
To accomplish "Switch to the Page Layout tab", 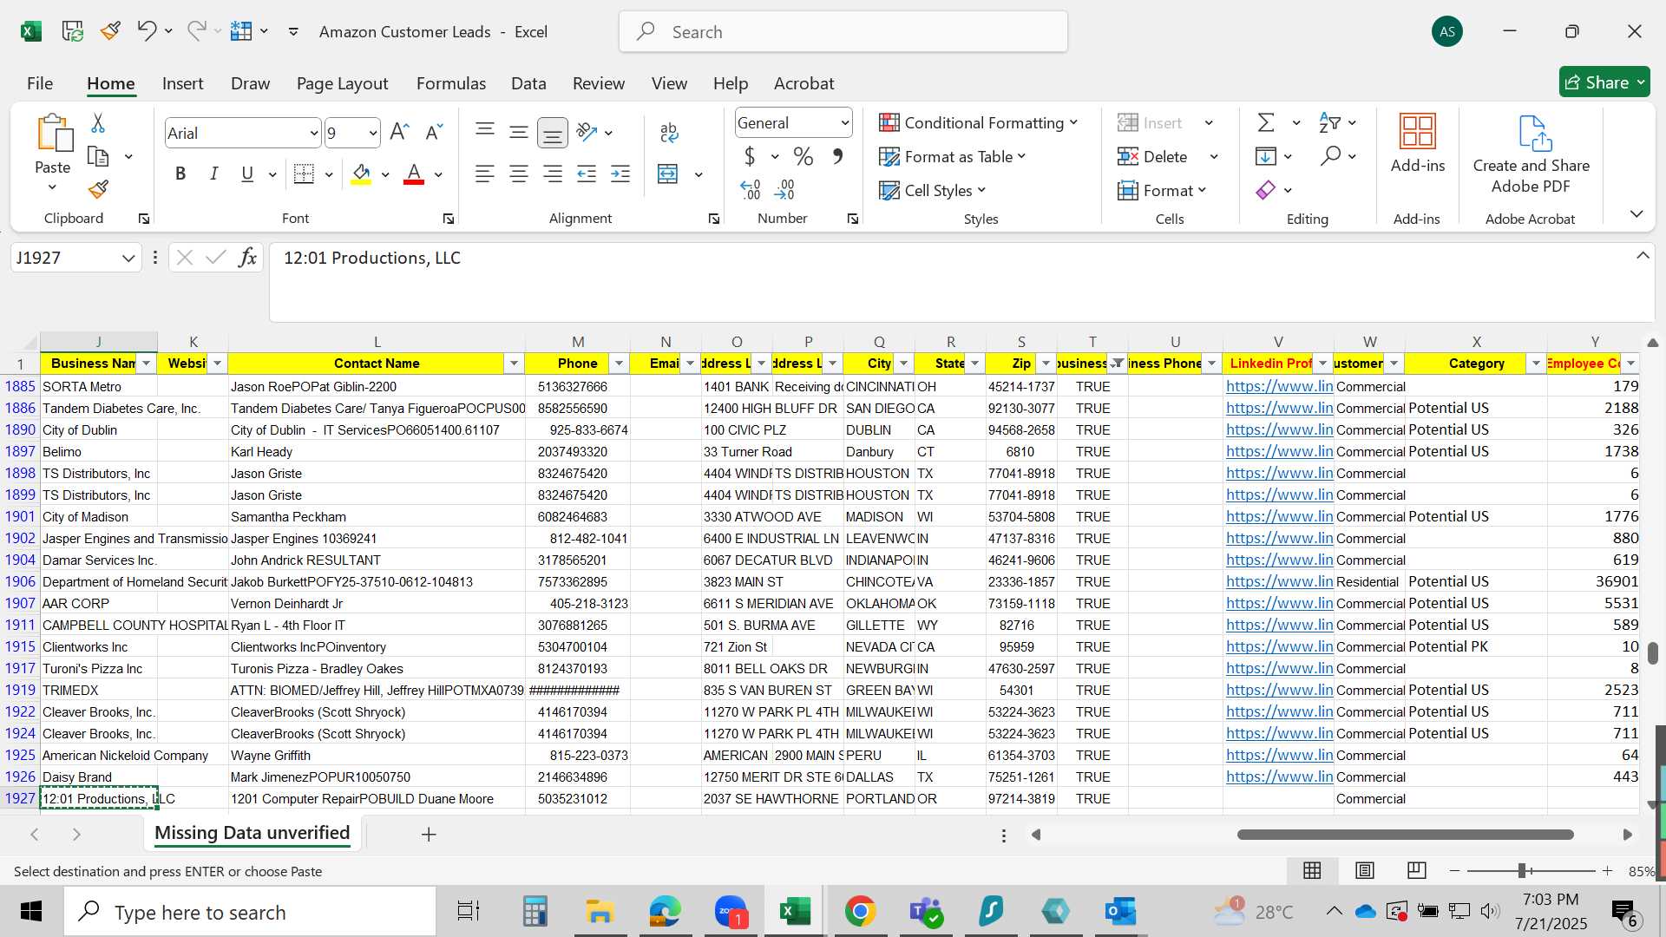I will [342, 83].
